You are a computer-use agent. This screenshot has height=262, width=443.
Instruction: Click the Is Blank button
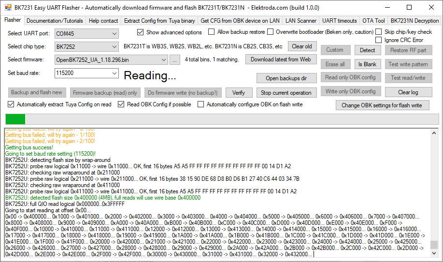368,64
